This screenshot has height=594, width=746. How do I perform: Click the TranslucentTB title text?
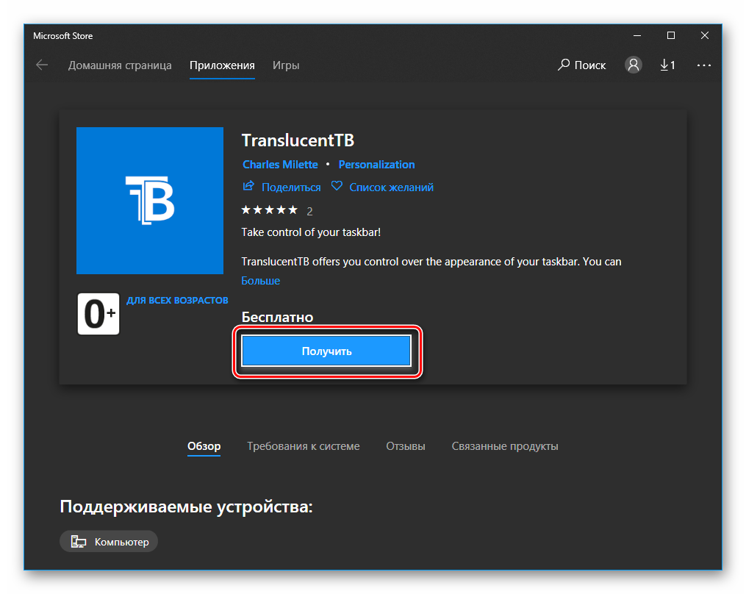click(298, 140)
